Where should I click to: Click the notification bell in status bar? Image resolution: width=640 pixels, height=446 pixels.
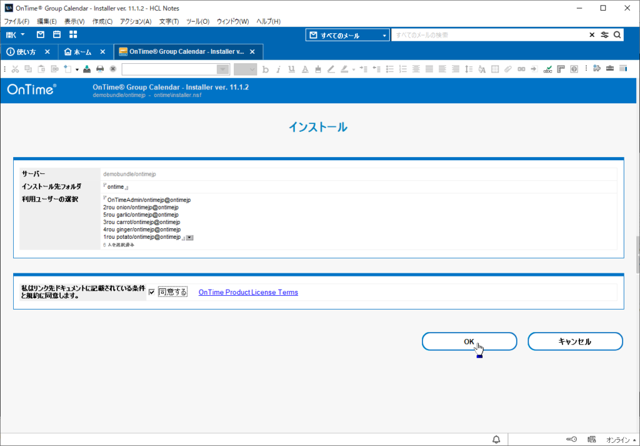click(x=496, y=440)
